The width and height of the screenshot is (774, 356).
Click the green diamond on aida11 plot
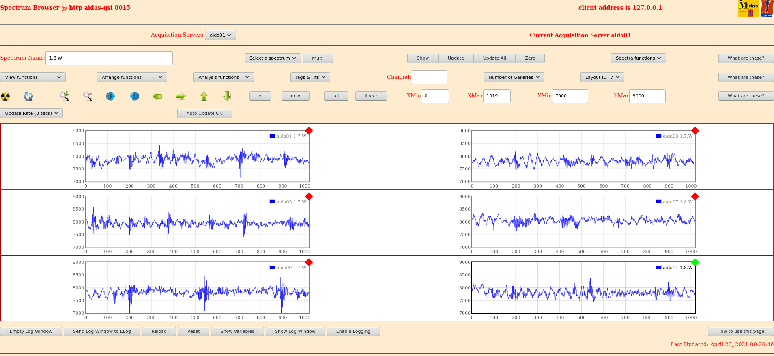[695, 262]
